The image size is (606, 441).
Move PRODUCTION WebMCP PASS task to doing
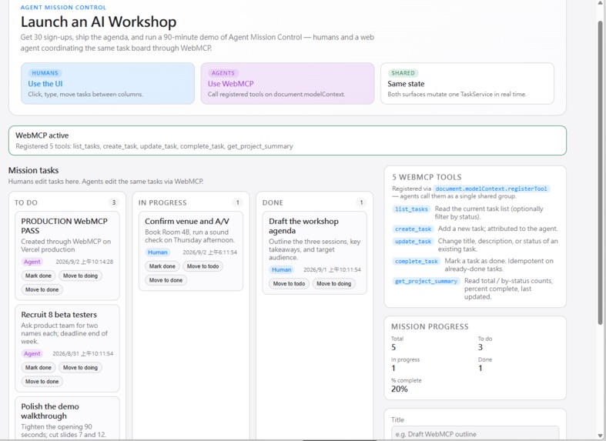click(80, 276)
